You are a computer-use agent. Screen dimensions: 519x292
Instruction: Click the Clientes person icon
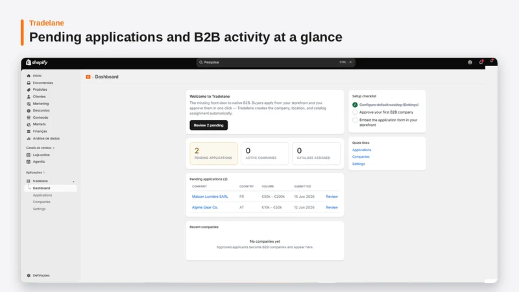click(x=29, y=97)
